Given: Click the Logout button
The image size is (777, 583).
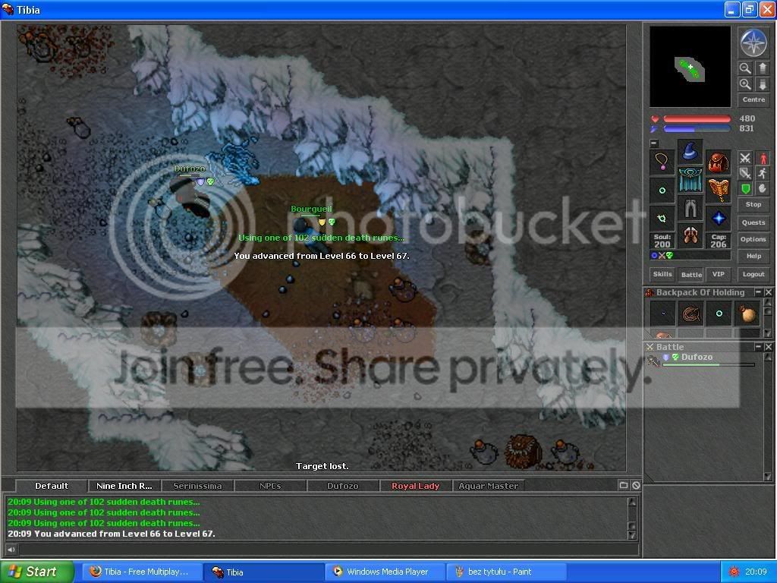Looking at the screenshot, I should pyautogui.click(x=753, y=274).
